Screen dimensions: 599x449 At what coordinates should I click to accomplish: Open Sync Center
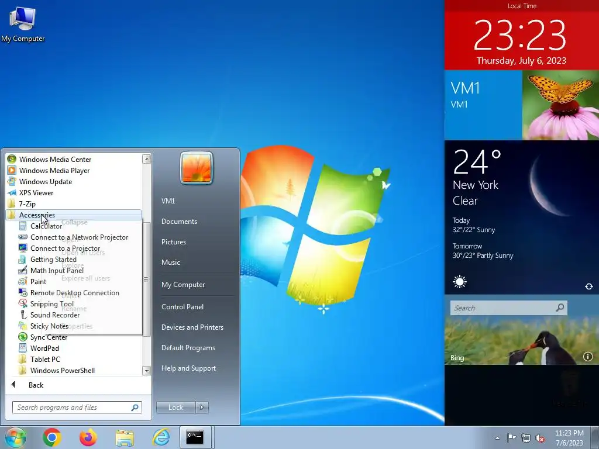(x=49, y=337)
